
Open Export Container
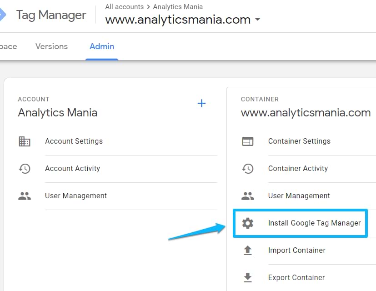296,277
